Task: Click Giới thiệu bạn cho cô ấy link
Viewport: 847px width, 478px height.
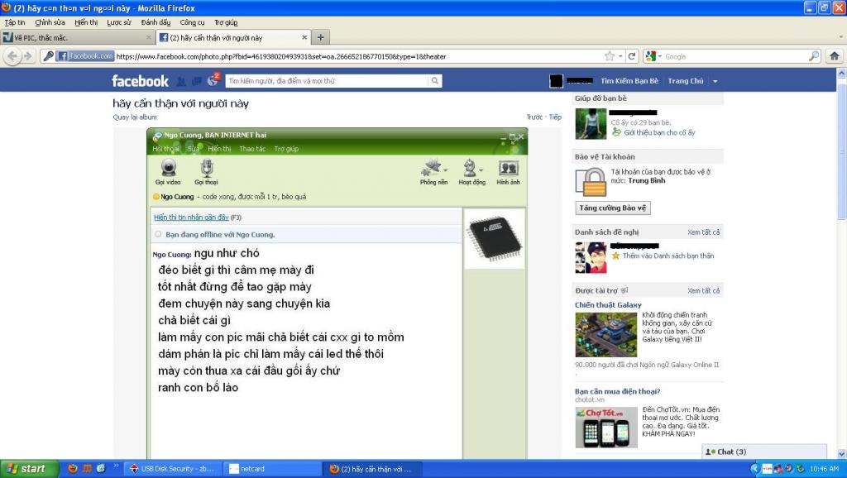Action: (x=659, y=132)
